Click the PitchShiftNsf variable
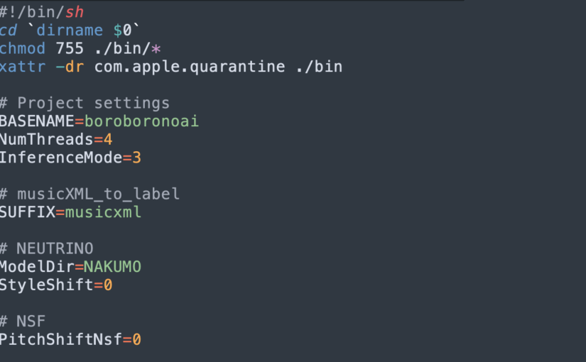The height and width of the screenshot is (362, 586). tap(60, 340)
